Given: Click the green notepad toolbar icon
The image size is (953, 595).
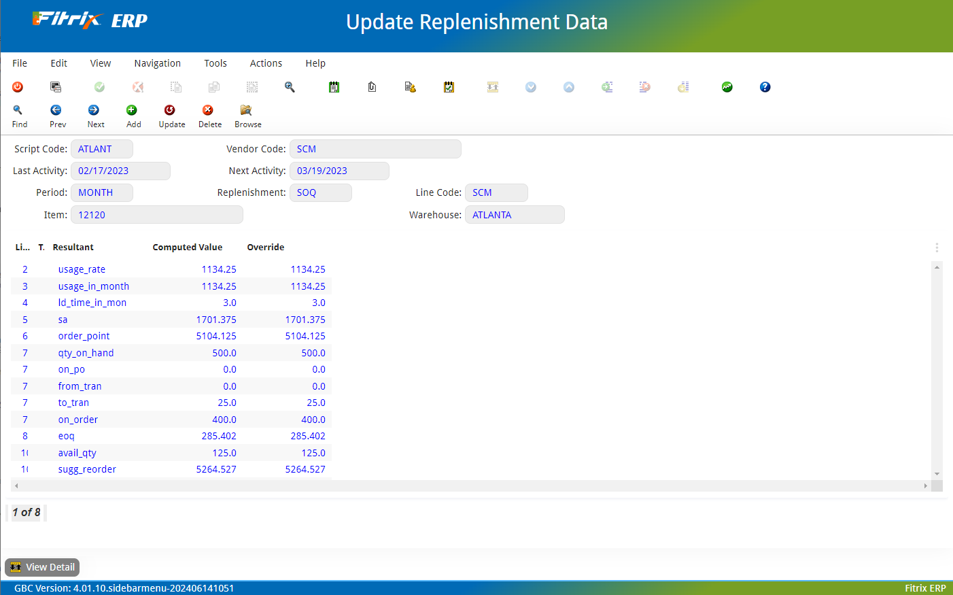Looking at the screenshot, I should [x=334, y=86].
